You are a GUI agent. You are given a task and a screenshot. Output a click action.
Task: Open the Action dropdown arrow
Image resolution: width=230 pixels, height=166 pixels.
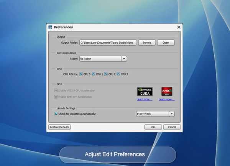coord(124,59)
